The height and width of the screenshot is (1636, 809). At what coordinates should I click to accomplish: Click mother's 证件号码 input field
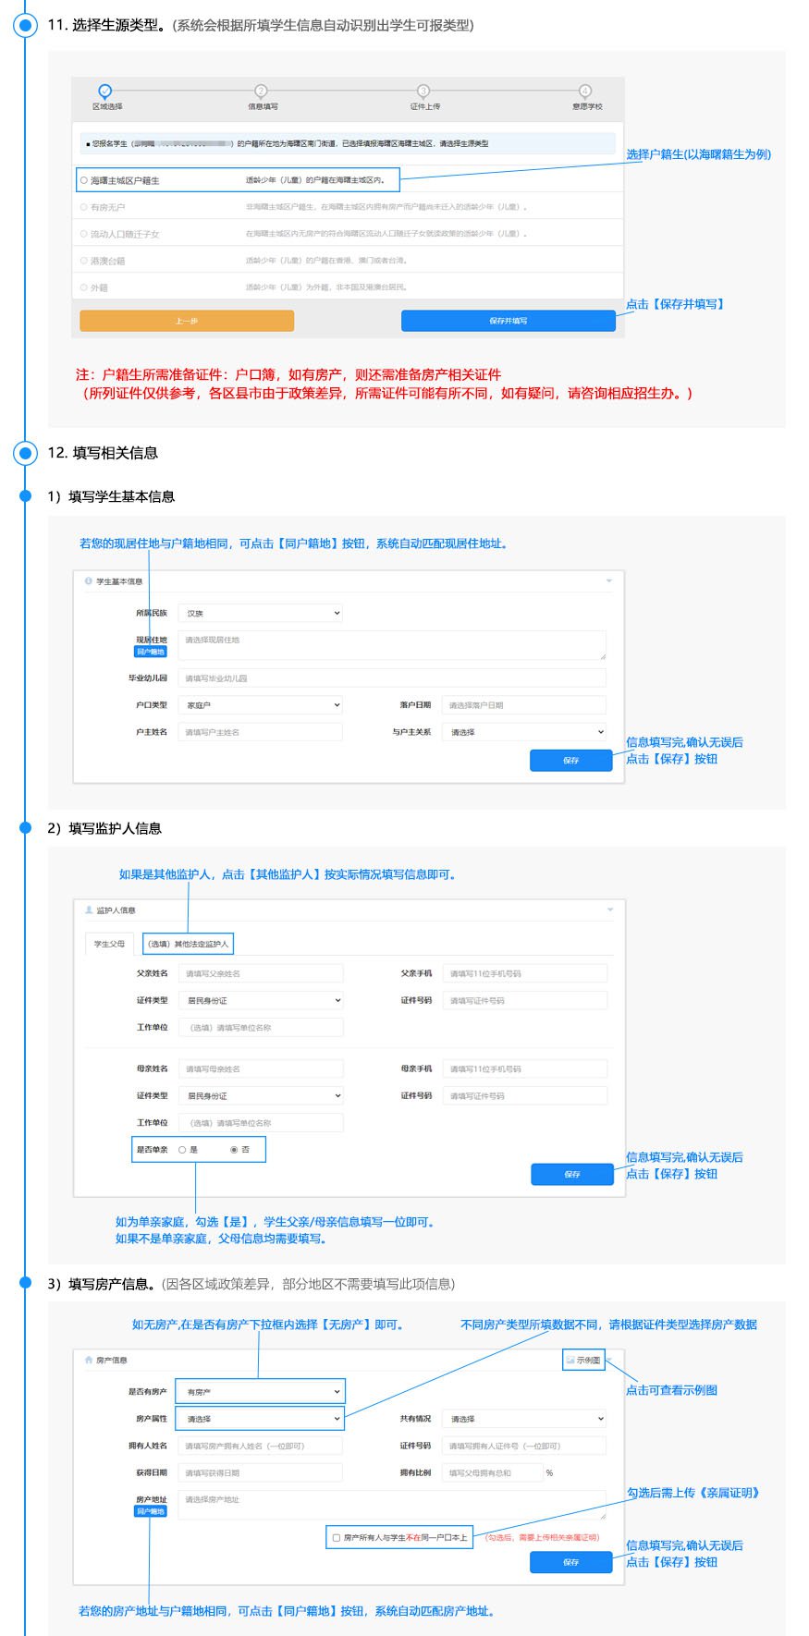[x=525, y=1095]
